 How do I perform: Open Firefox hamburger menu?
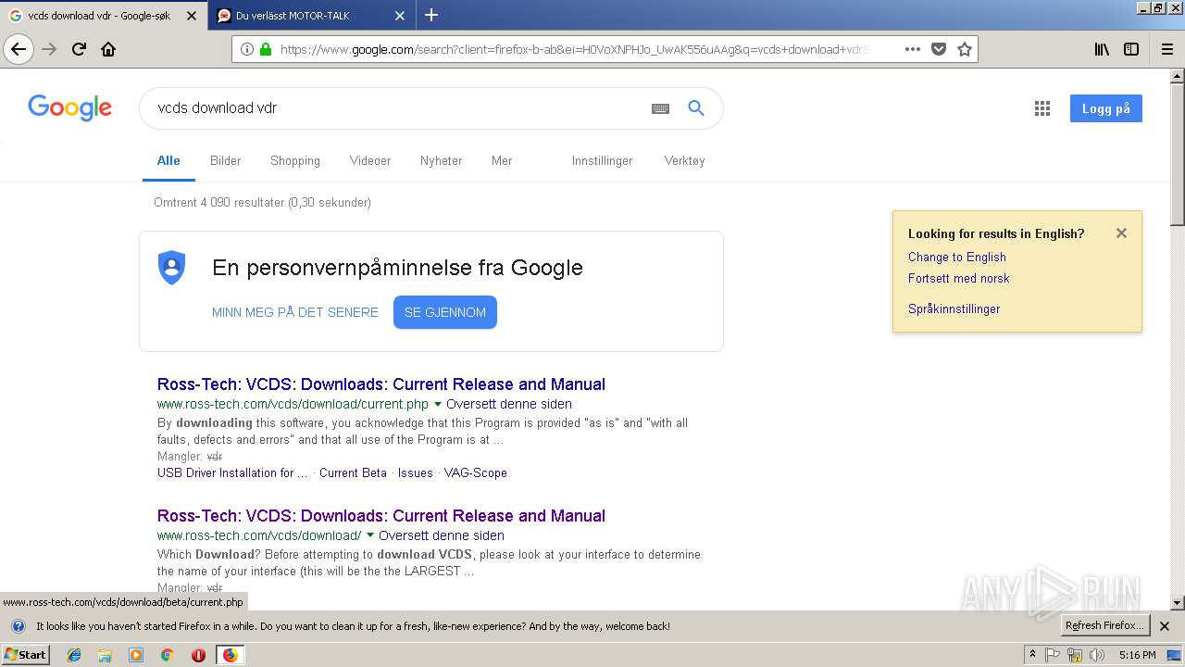1166,49
